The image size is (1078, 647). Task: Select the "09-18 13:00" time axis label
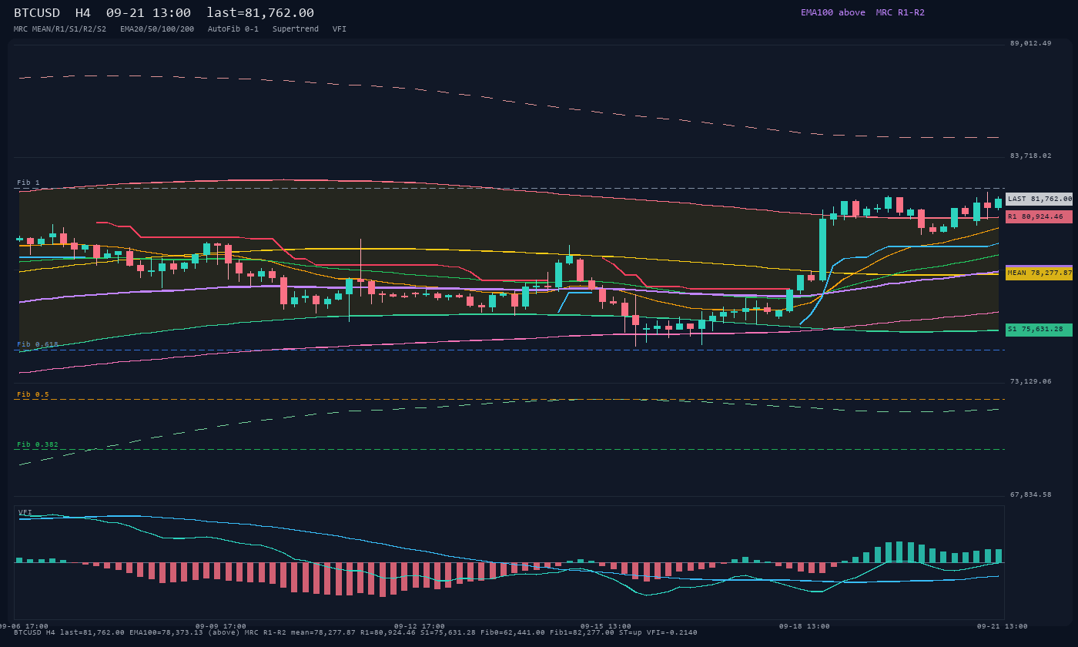(x=805, y=626)
